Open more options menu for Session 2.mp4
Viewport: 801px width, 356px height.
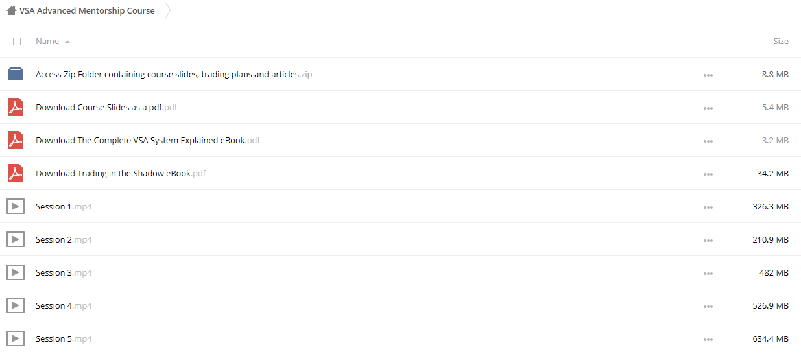708,241
